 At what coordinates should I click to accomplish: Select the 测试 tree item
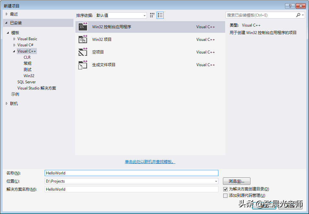(28, 69)
